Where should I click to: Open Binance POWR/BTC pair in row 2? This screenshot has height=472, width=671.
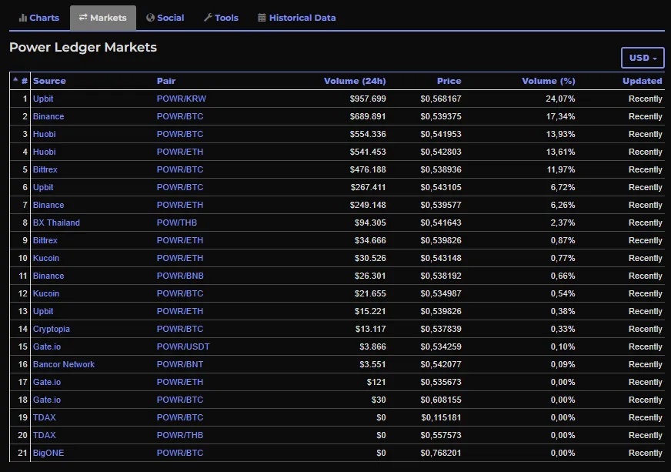[180, 116]
